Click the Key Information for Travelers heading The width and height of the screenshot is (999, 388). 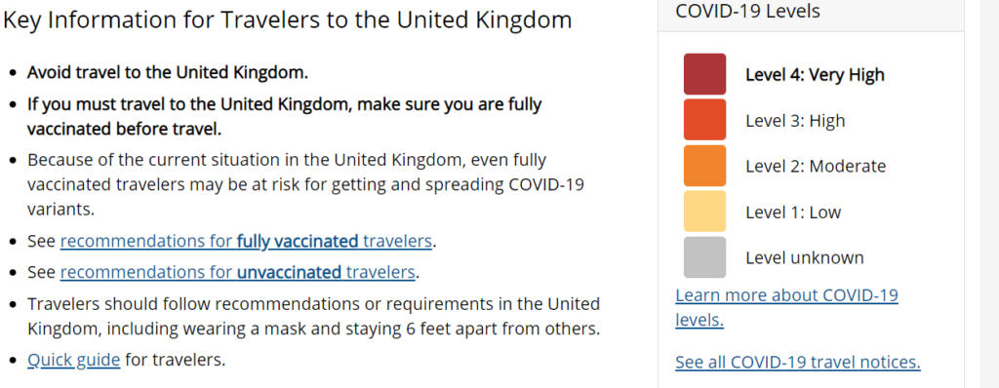click(288, 20)
